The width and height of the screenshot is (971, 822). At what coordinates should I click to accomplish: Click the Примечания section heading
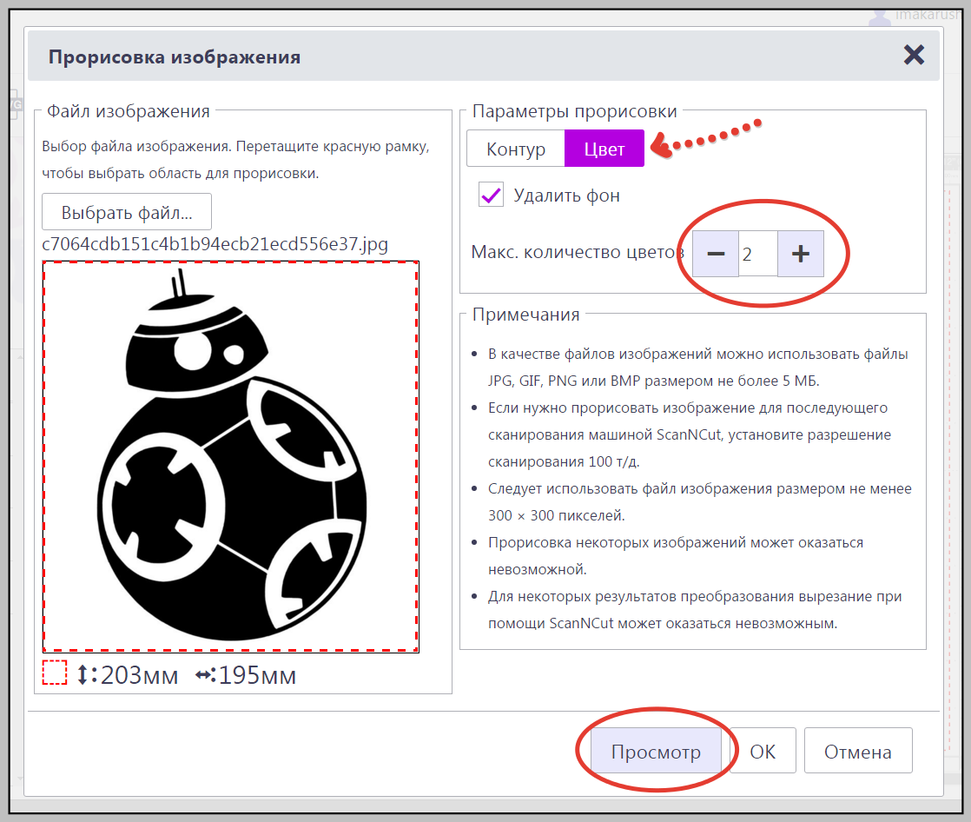coord(525,314)
